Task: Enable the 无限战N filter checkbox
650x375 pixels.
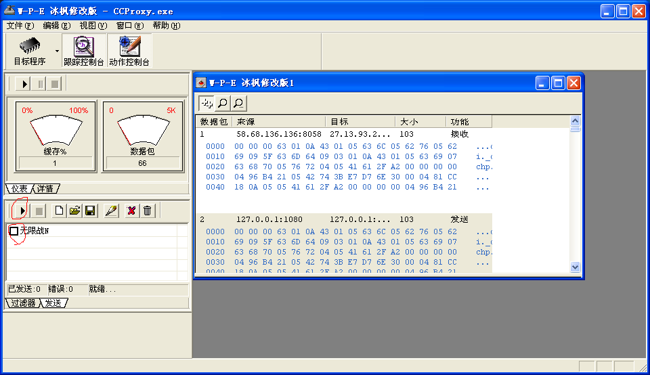Action: 14,231
